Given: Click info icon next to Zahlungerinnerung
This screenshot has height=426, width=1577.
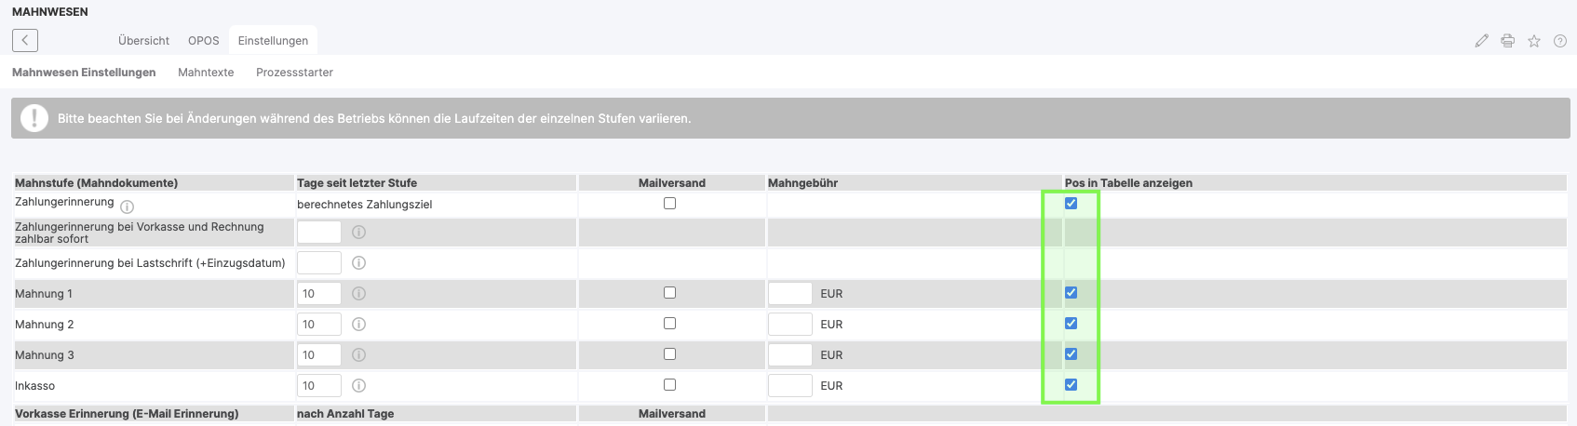Looking at the screenshot, I should [128, 207].
